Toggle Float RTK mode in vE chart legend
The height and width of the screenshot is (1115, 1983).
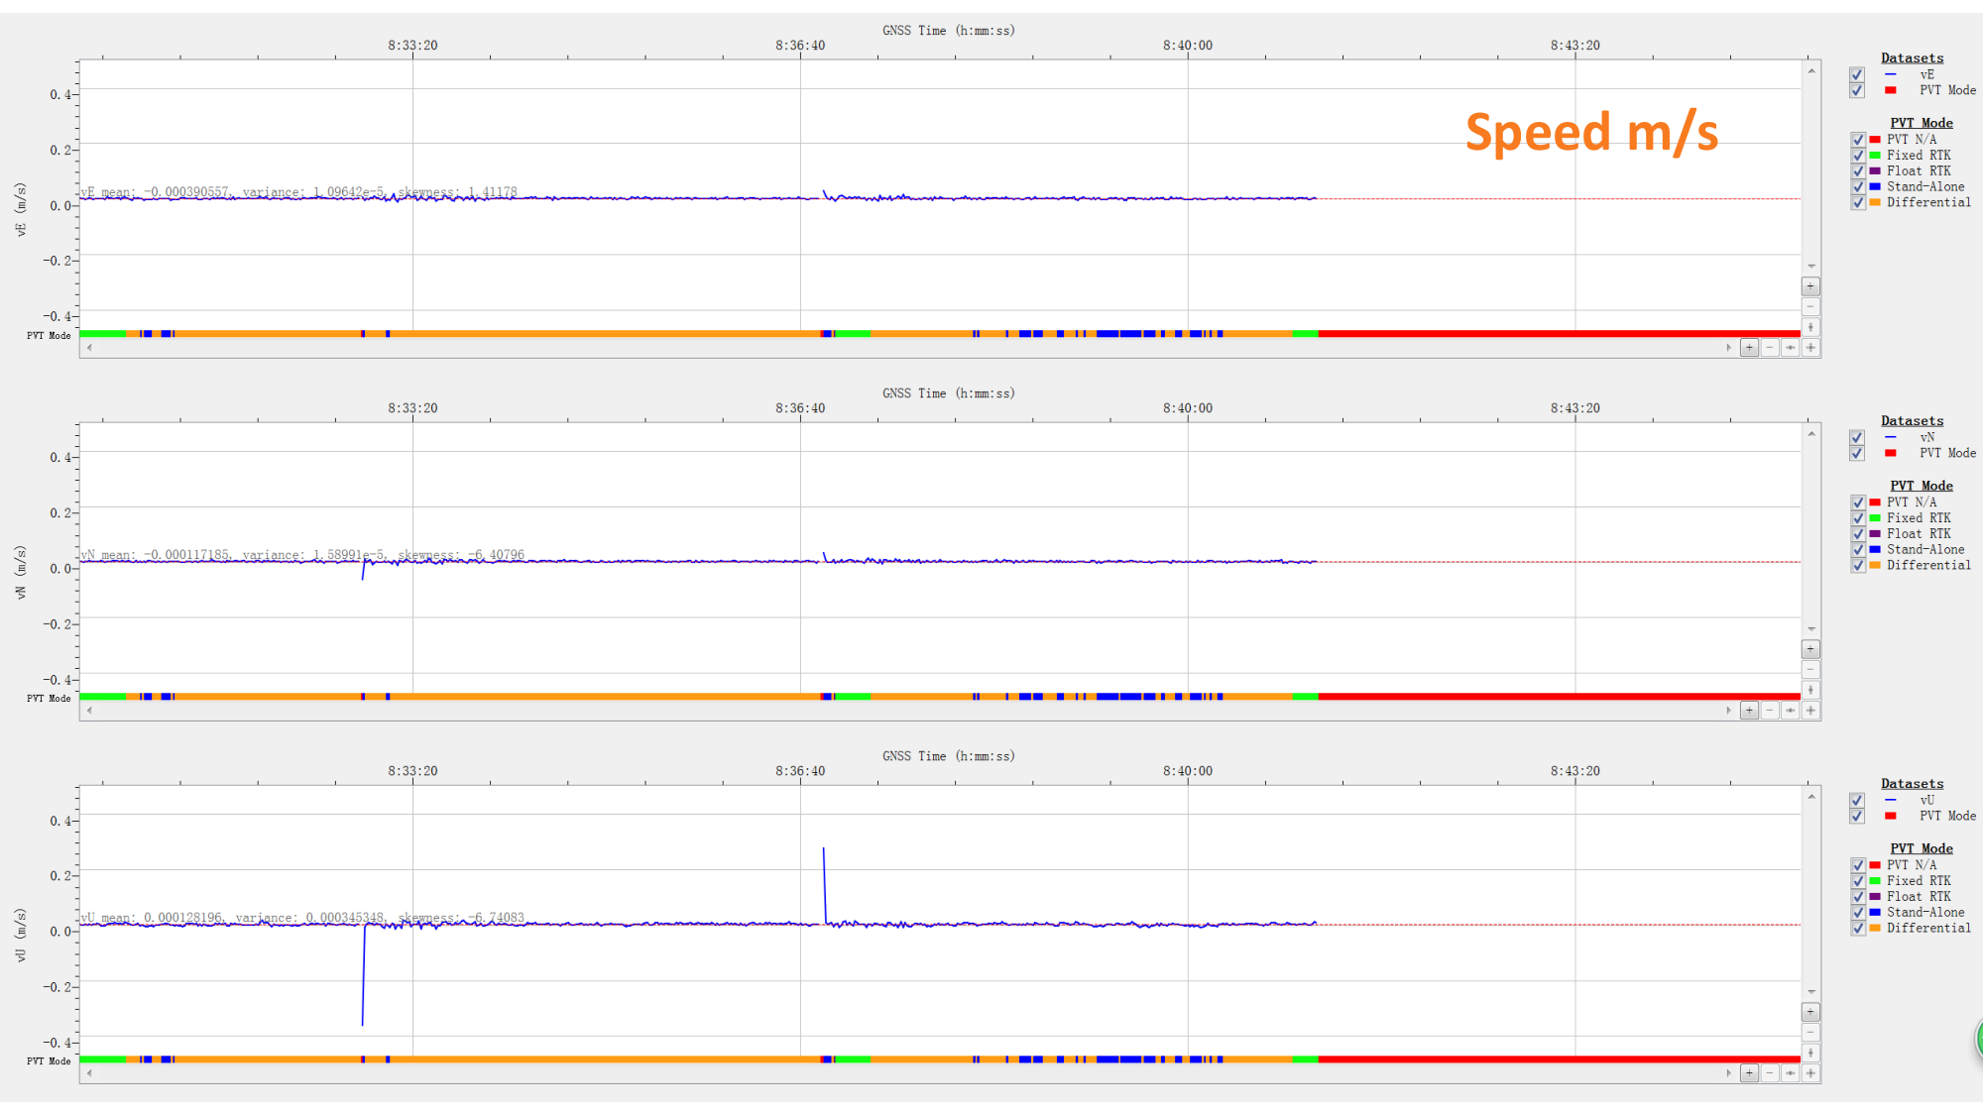tap(1858, 171)
